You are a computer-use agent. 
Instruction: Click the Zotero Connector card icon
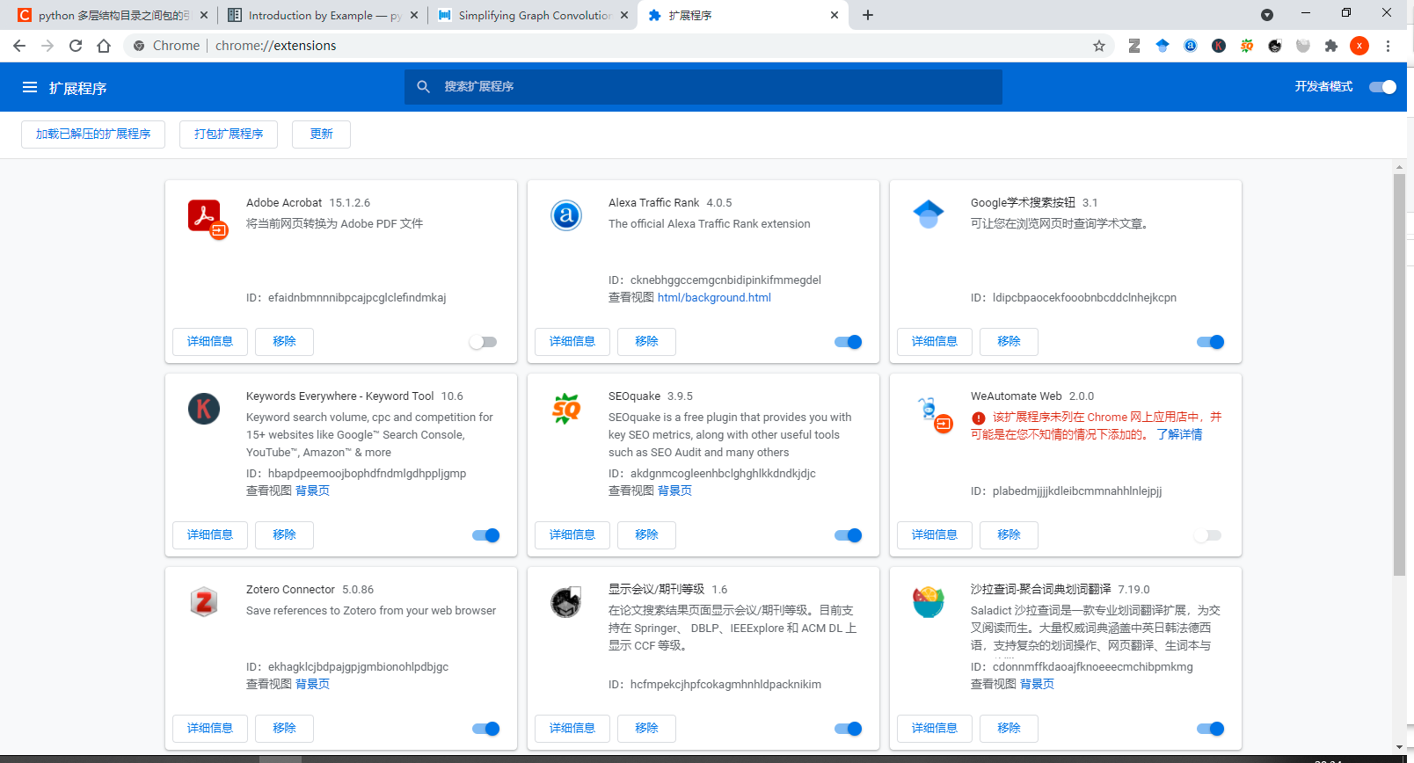pyautogui.click(x=204, y=601)
